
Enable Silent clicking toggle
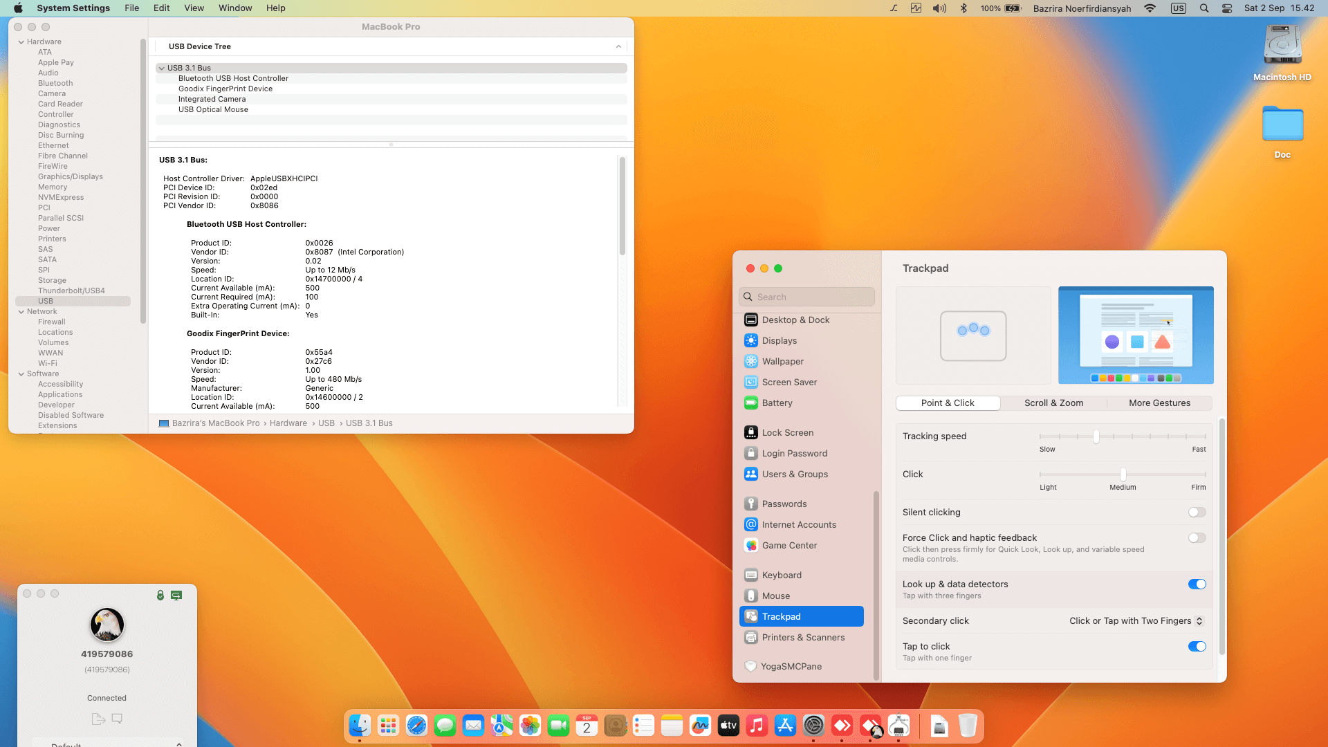click(x=1197, y=513)
